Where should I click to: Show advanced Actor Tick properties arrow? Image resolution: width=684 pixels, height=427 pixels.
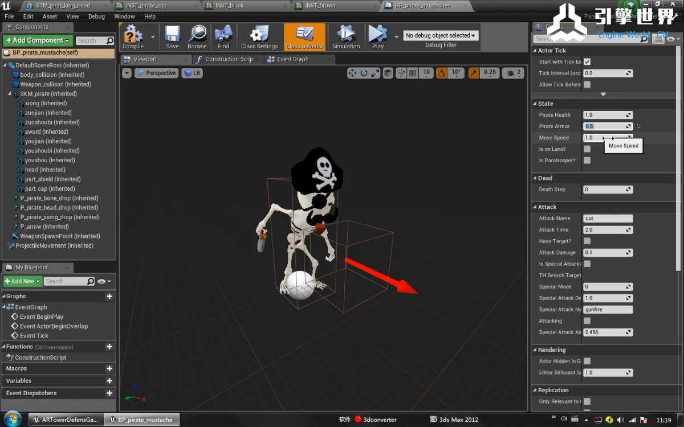click(603, 95)
